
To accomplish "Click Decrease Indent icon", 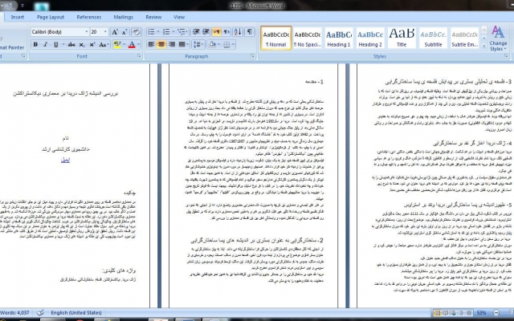I will click(x=196, y=32).
